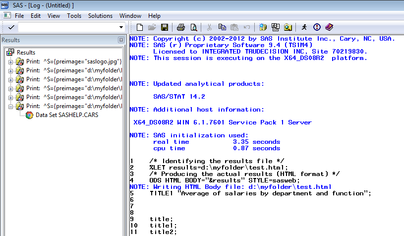Click the Break exclamation icon
This screenshot has height=236, width=404.
(x=317, y=27)
